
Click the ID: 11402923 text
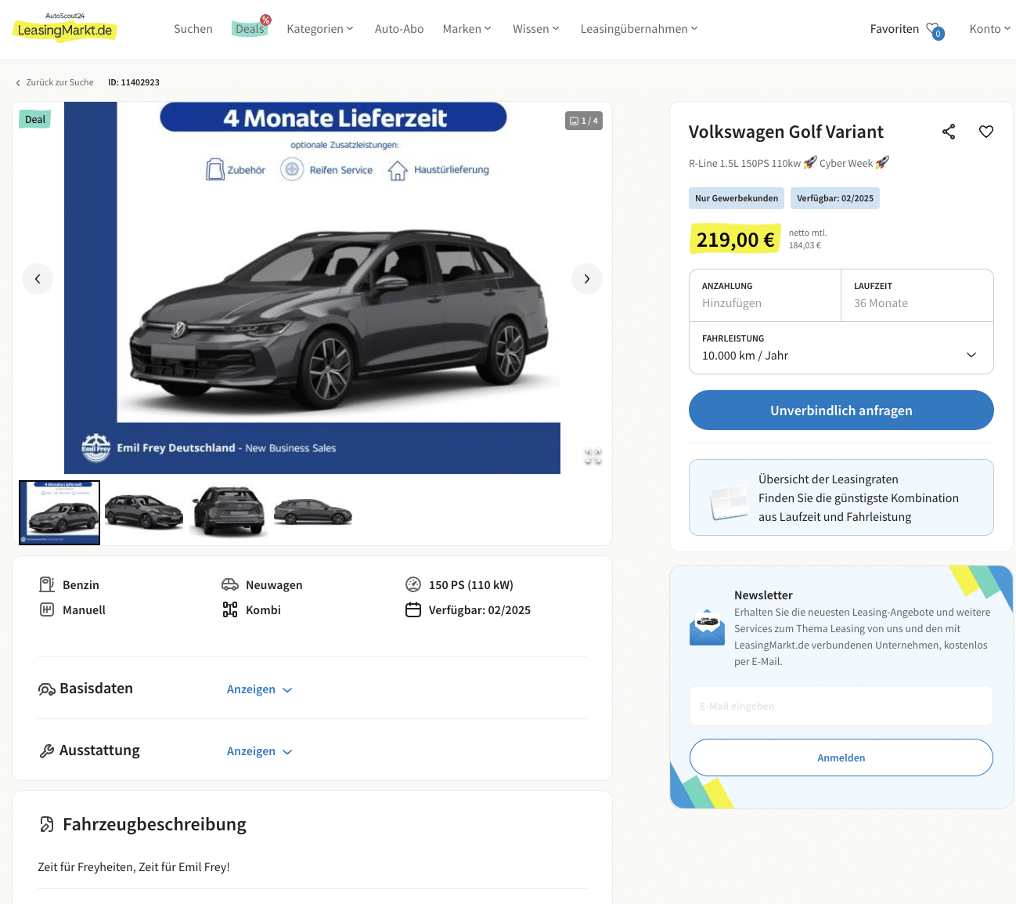(134, 82)
